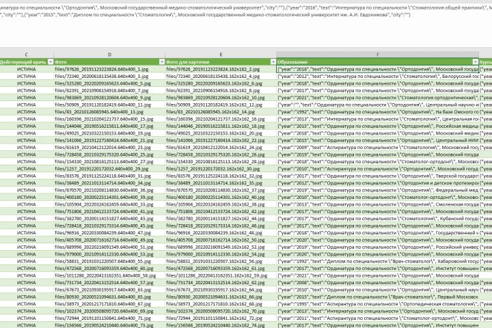Select cell files/1257_20191220172032.162x162_30.jpg

click(x=221, y=169)
